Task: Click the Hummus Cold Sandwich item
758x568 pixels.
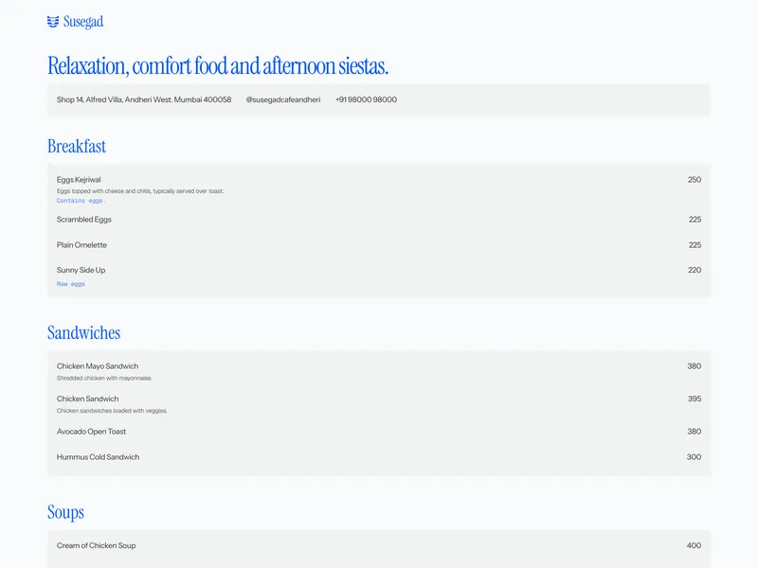Action: click(98, 457)
